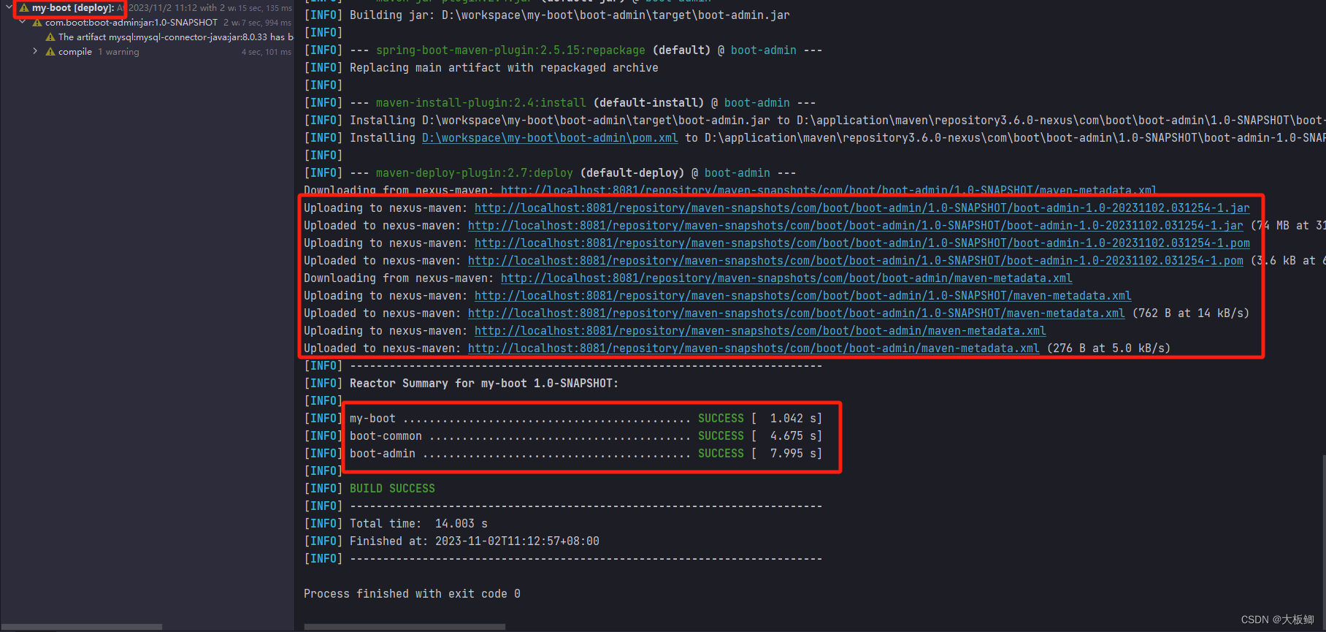Image resolution: width=1326 pixels, height=632 pixels.
Task: Select the com.boot:boot-admin:jar:1.0-SNAPSHOT row
Action: [x=147, y=23]
